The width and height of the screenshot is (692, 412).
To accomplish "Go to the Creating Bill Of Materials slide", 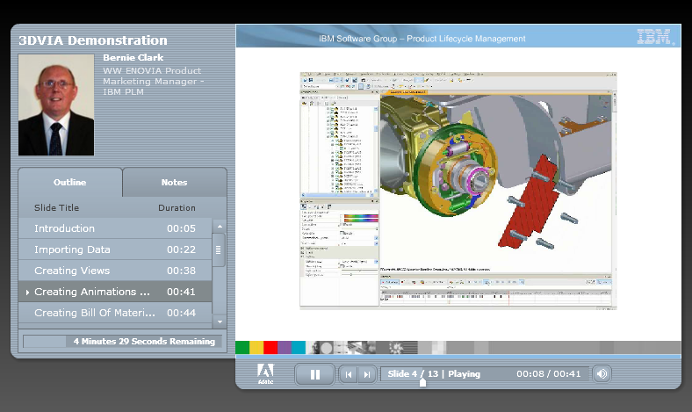I will click(x=115, y=313).
